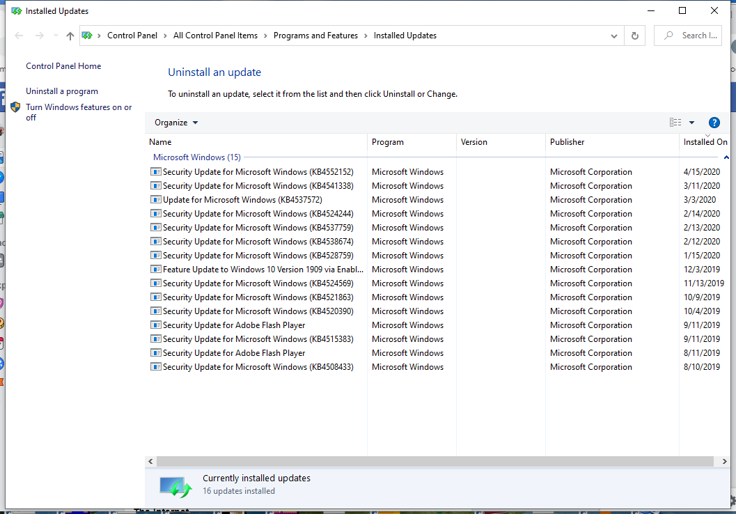The height and width of the screenshot is (514, 736).
Task: Click update icon of KB4537572 row
Action: click(155, 199)
